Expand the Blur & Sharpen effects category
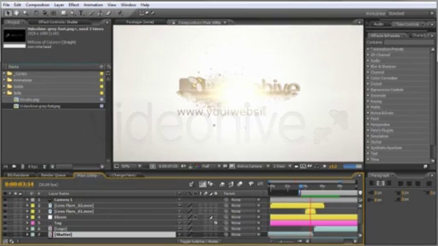438x246 pixels. pos(368,66)
